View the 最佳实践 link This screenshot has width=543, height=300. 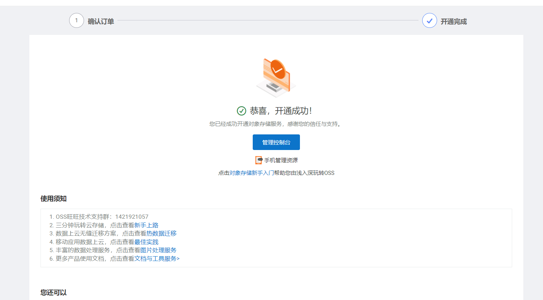point(146,242)
